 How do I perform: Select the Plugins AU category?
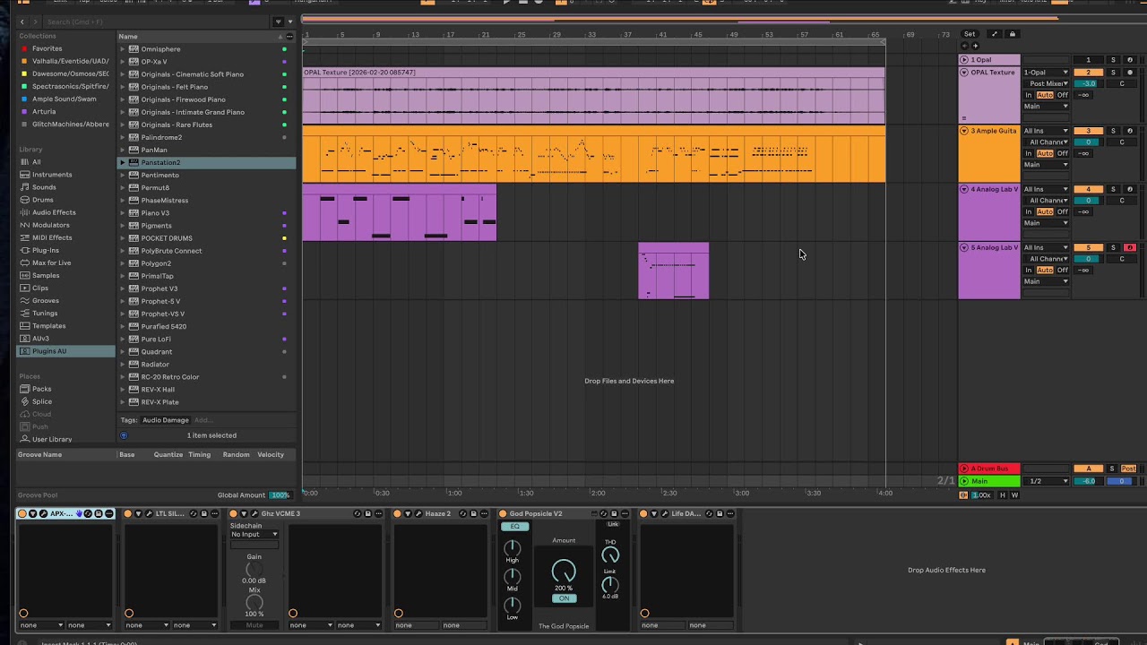point(49,351)
